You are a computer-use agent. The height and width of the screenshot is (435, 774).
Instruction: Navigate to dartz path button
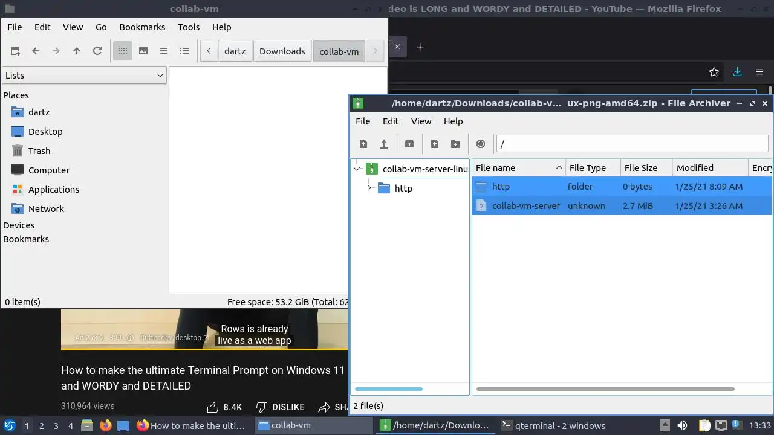pyautogui.click(x=235, y=51)
